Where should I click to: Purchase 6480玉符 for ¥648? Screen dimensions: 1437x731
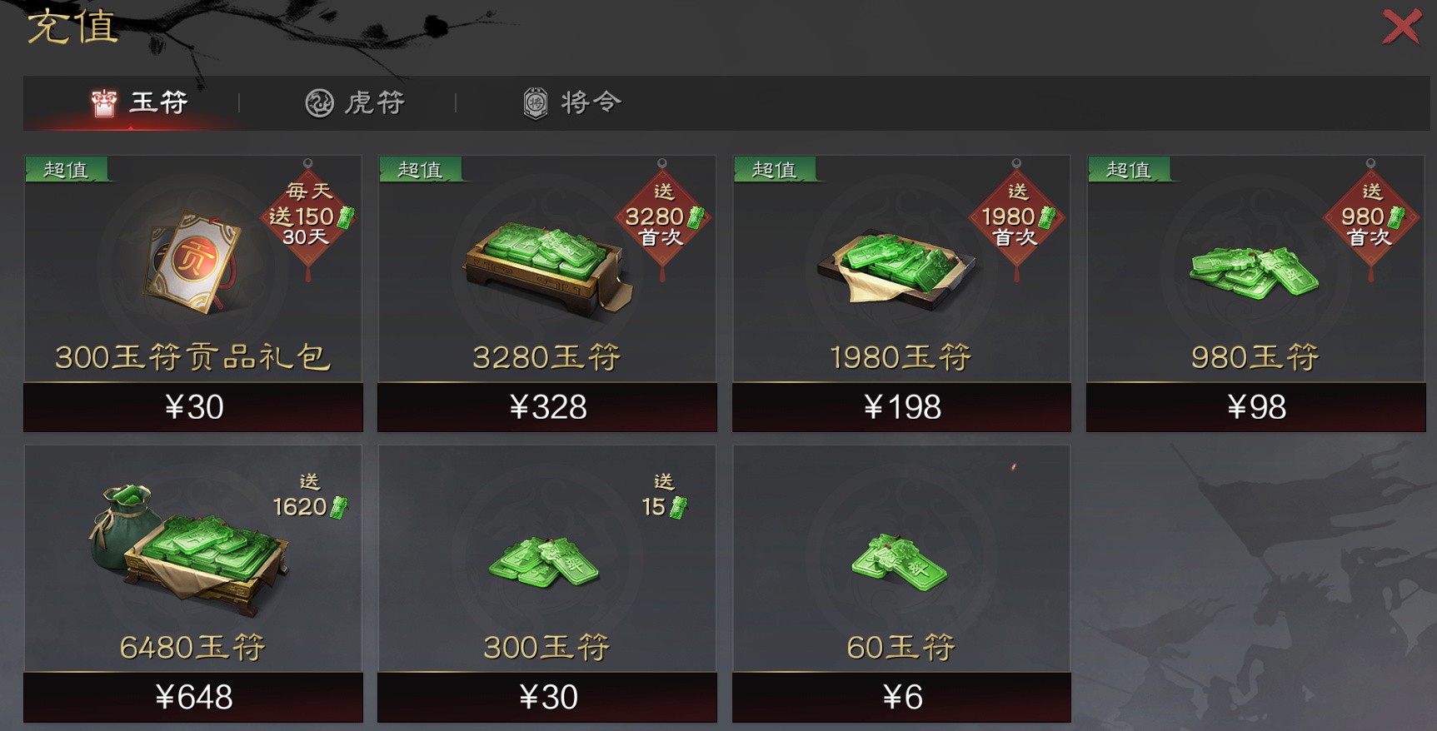pyautogui.click(x=193, y=697)
